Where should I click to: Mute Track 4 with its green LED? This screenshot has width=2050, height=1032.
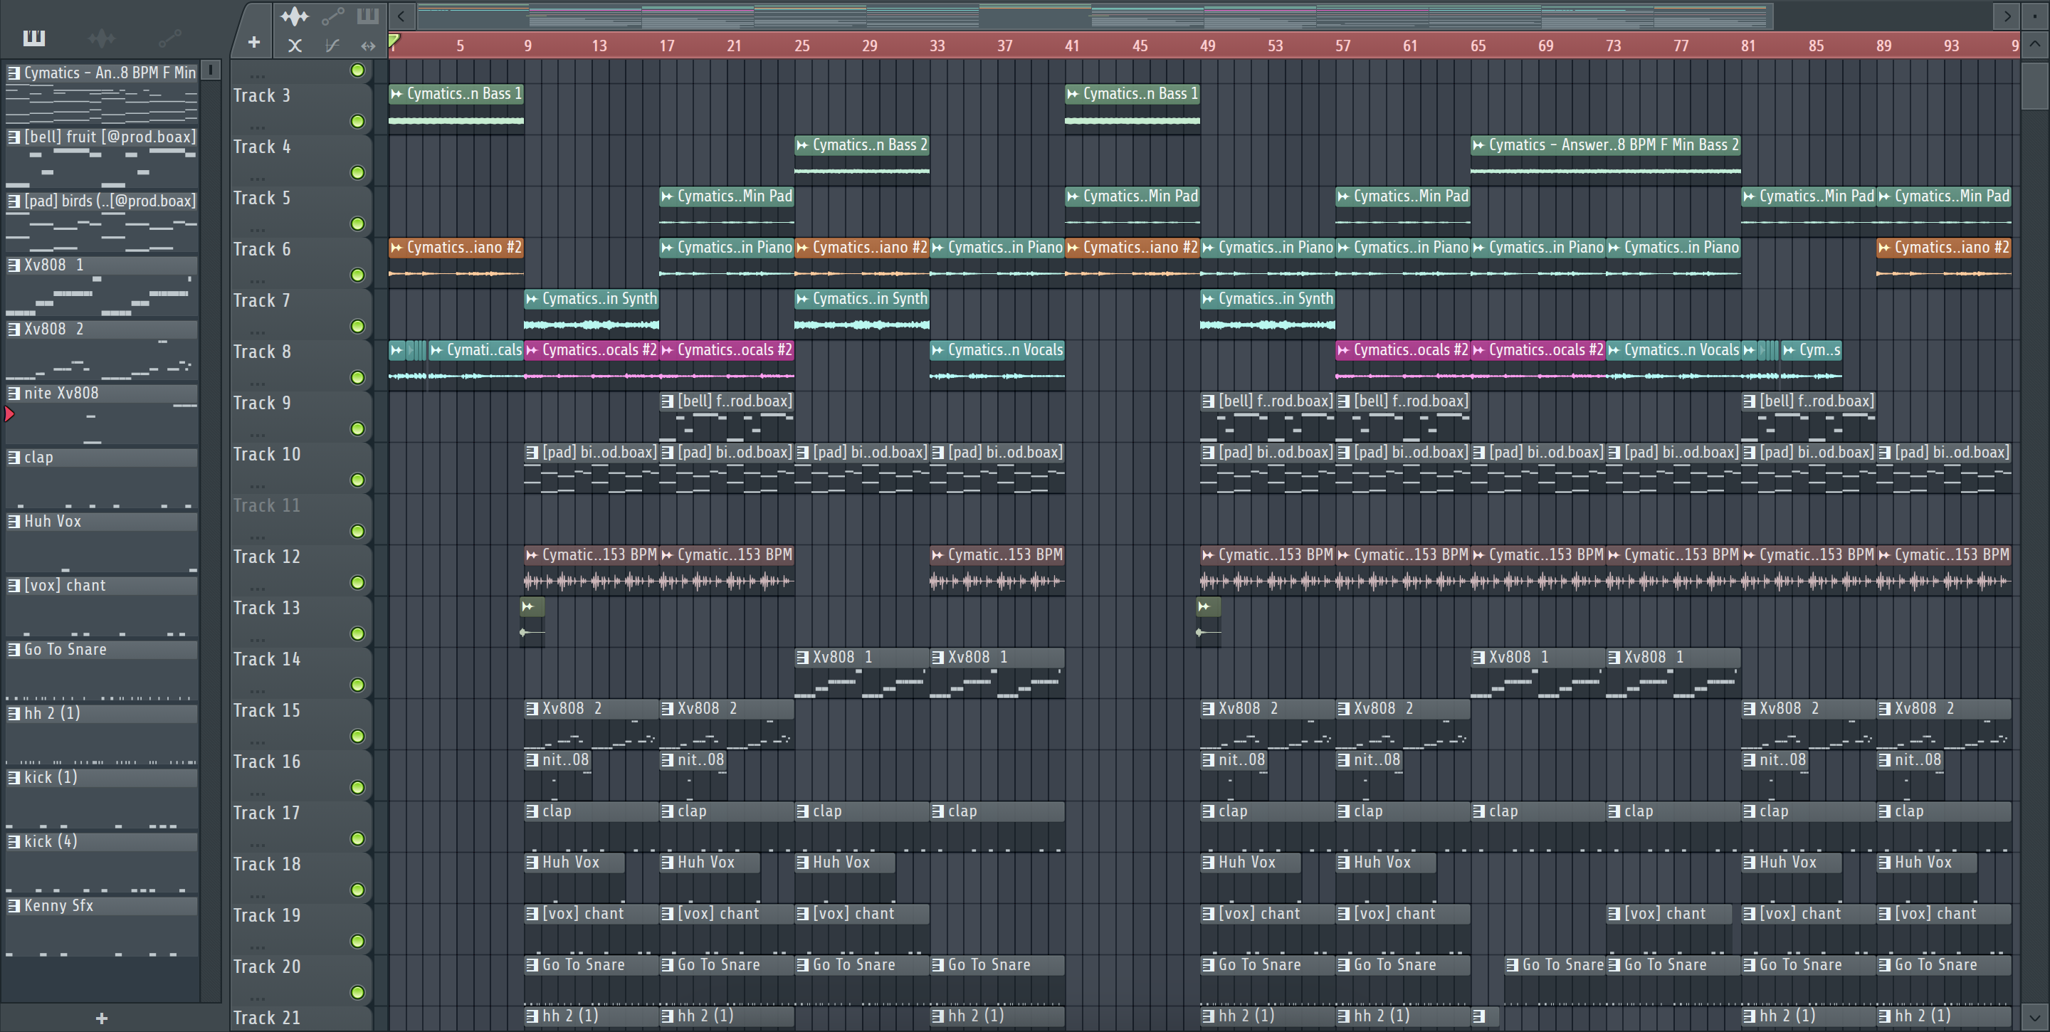click(358, 173)
